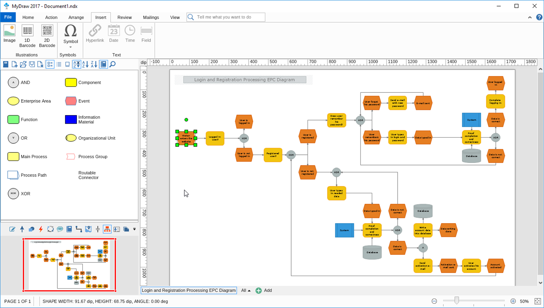Click the red lightning bolt icon
The width and height of the screenshot is (544, 308).
coord(41,229)
